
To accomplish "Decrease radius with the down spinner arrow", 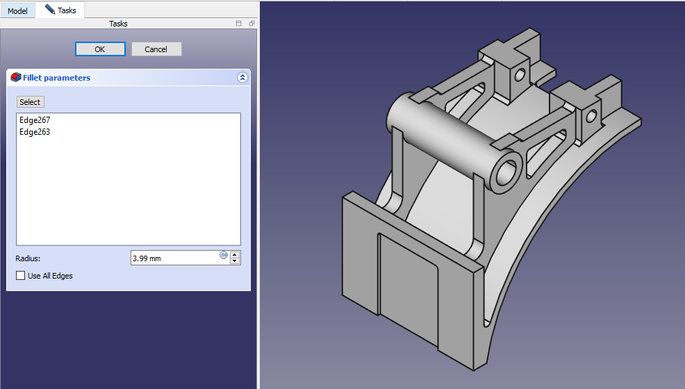I will click(x=235, y=261).
